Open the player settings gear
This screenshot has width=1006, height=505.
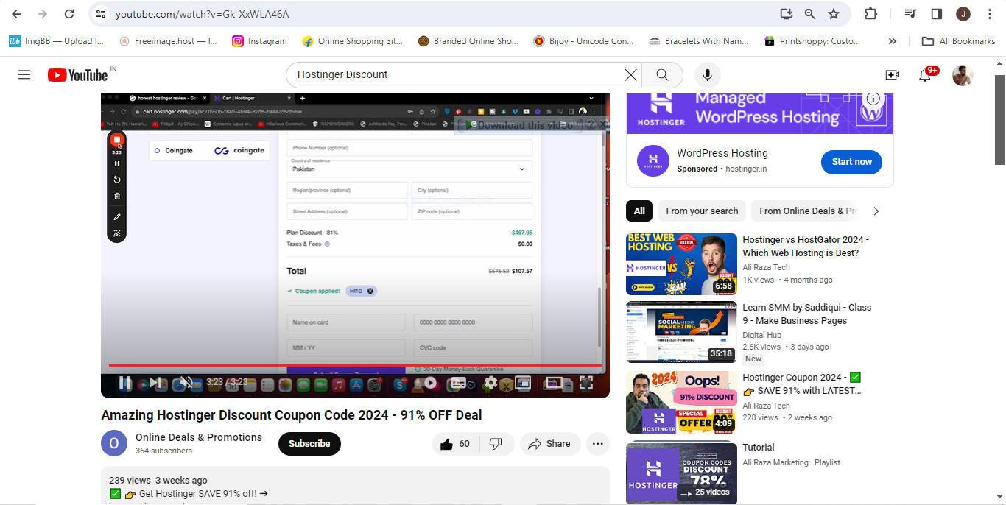(x=490, y=383)
